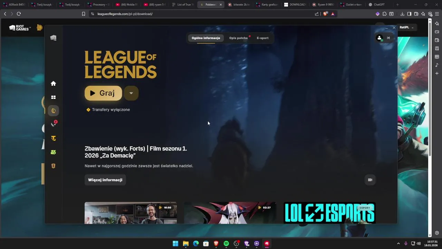Switch to the ASRock B450 browser tab
Image resolution: width=442 pixels, height=249 pixels.
coord(14,4)
